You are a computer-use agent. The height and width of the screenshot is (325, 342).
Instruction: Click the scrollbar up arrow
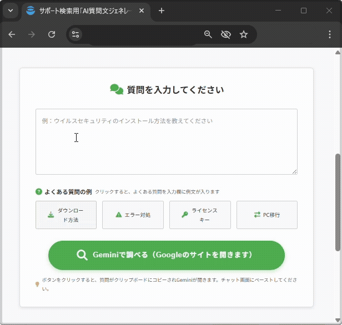click(x=338, y=53)
